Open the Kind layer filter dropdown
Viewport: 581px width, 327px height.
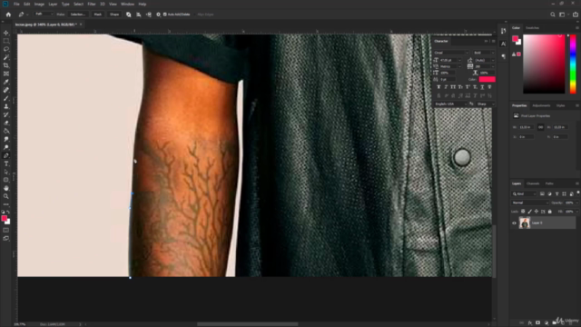tap(524, 193)
